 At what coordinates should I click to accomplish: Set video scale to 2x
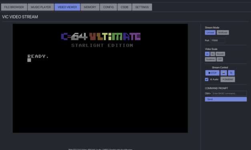(x=207, y=54)
